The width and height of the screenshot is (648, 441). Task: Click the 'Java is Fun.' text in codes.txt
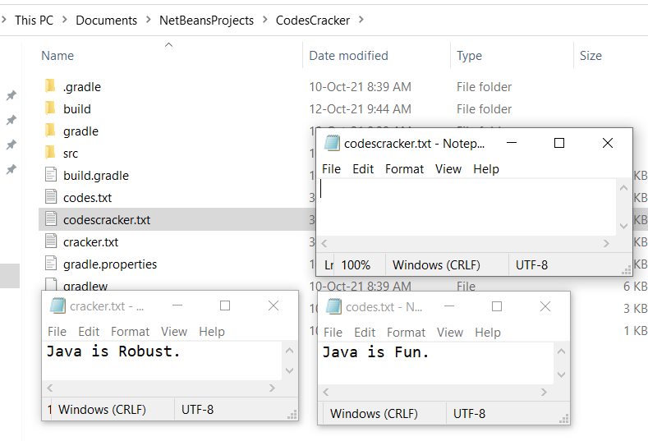pyautogui.click(x=375, y=352)
